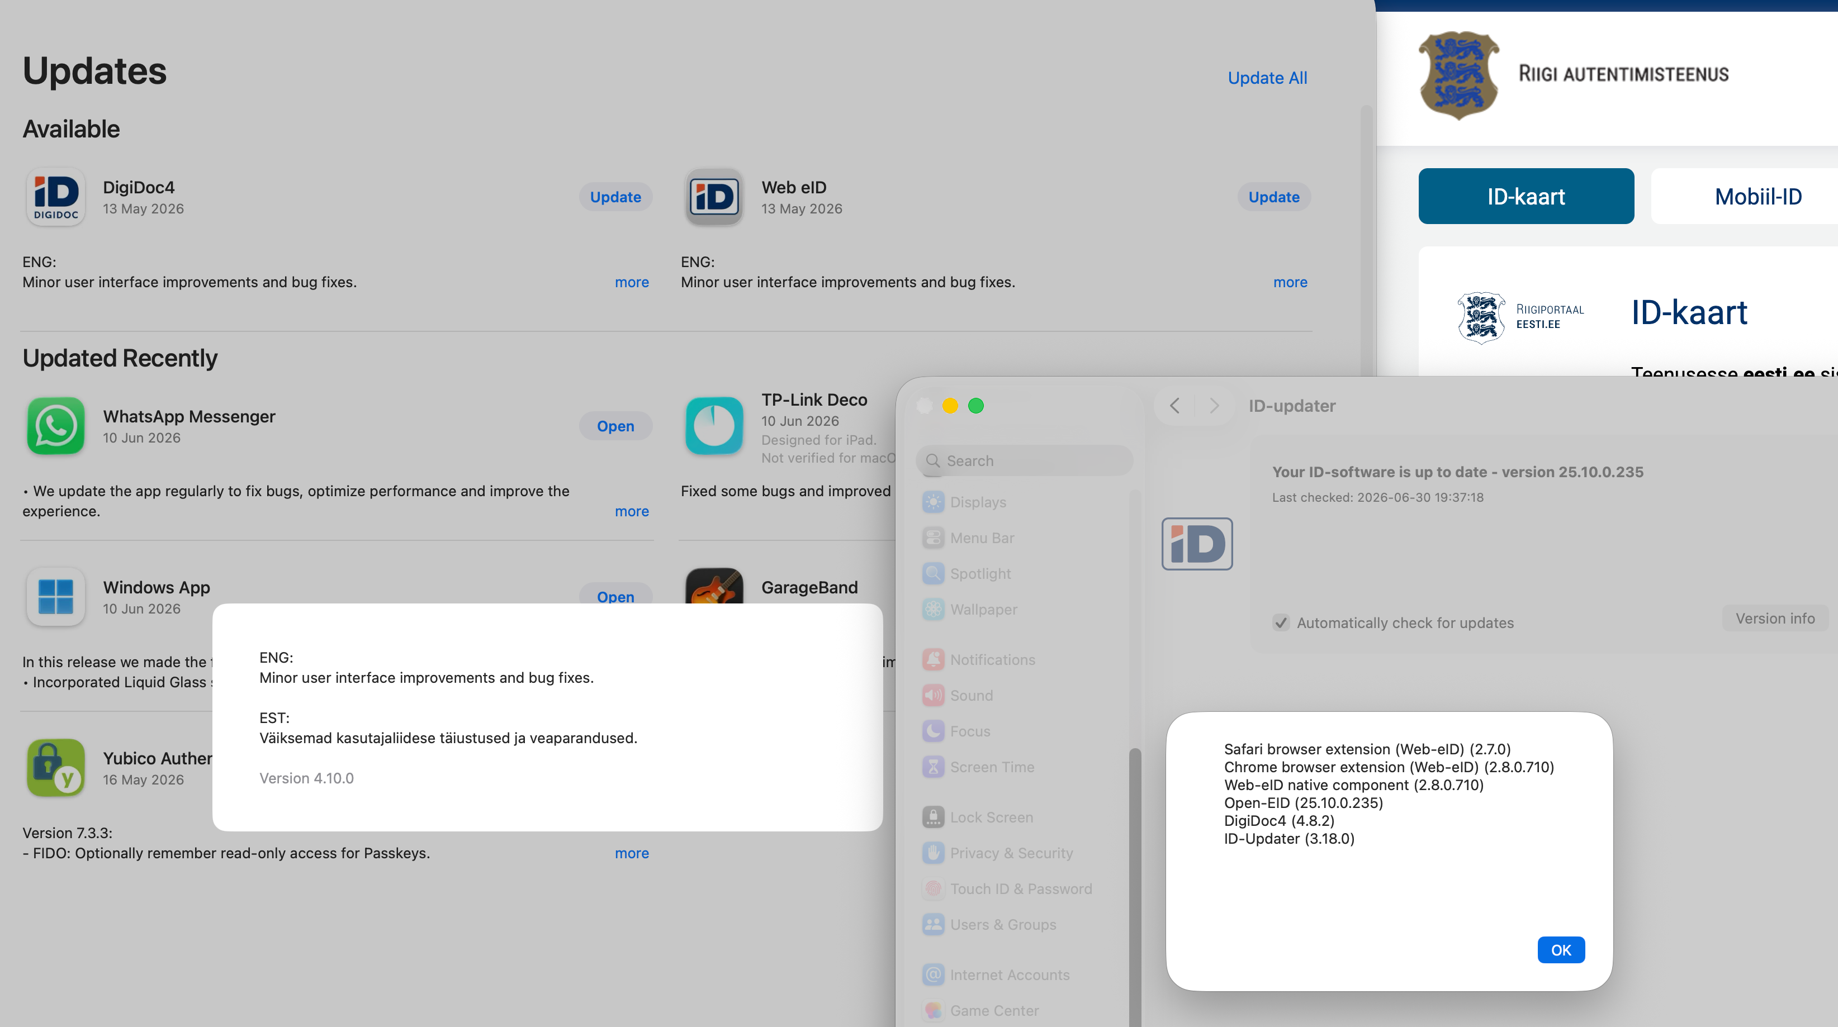1838x1027 pixels.
Task: Click the Yubico Authenticator app icon
Action: [56, 768]
